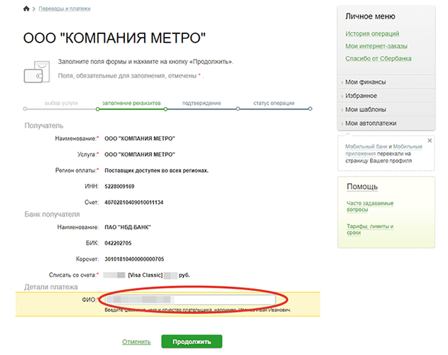Select the выбор услуги step

[x=61, y=103]
